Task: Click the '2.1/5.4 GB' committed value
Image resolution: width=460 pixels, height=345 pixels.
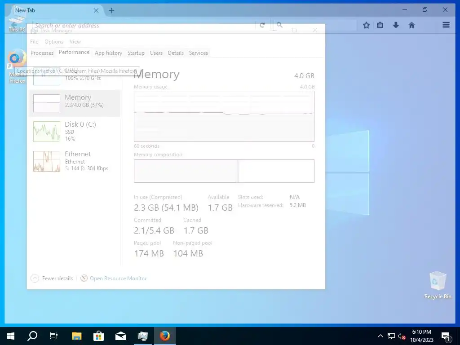Action: coord(154,230)
